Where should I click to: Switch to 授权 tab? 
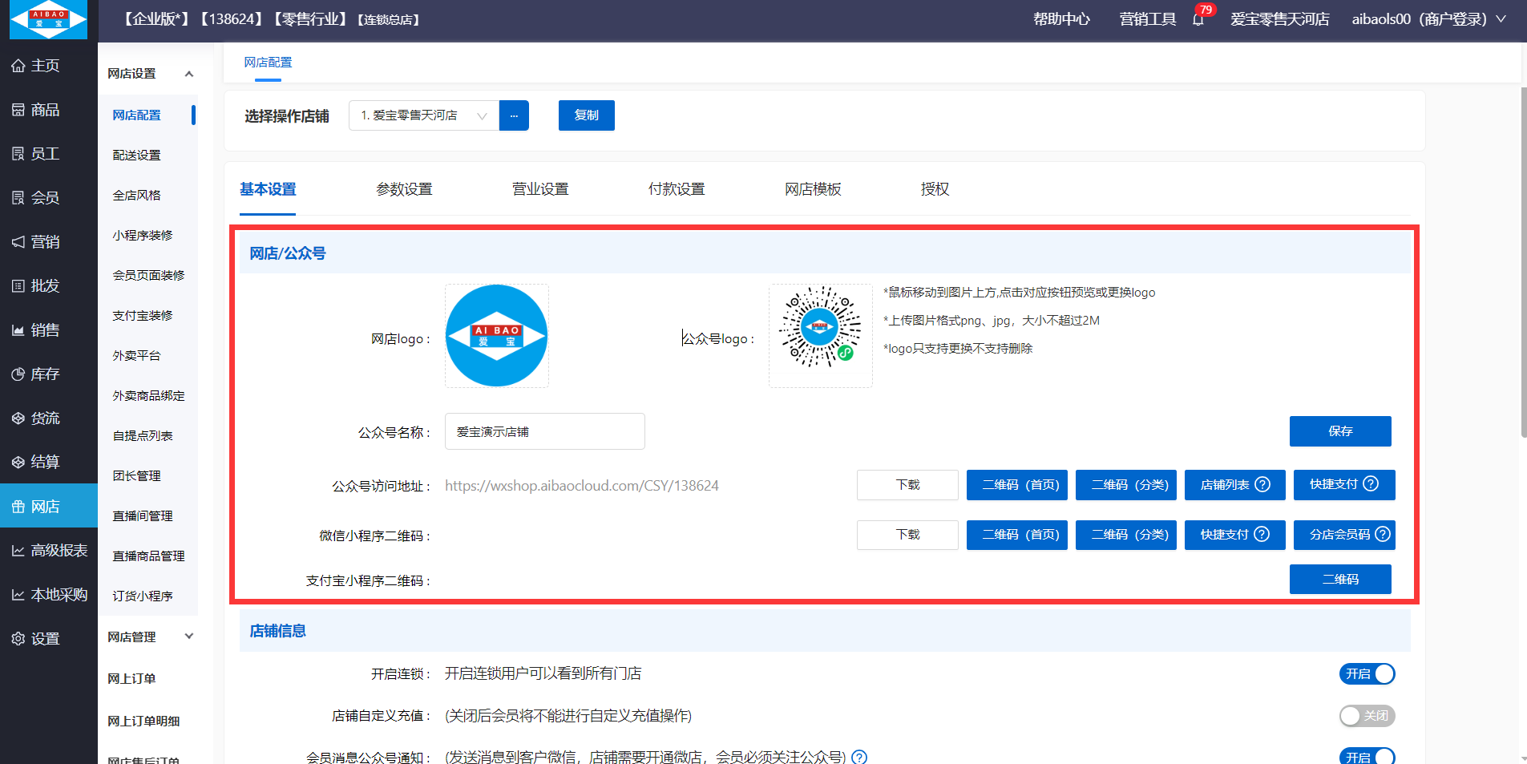click(x=935, y=189)
